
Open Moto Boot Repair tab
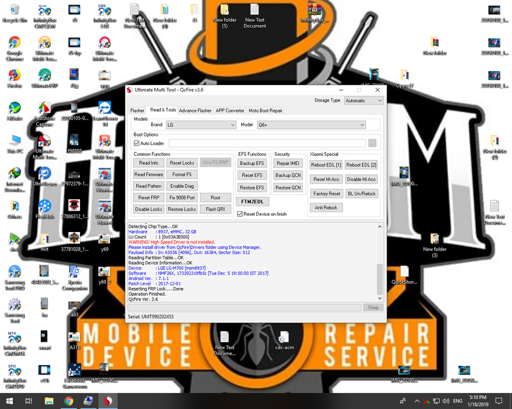265,110
